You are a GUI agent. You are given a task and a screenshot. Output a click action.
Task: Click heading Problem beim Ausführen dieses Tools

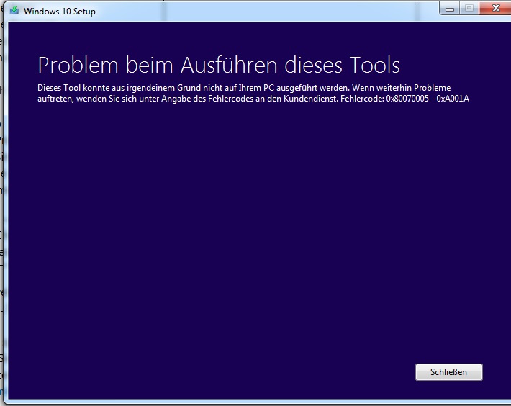click(x=219, y=65)
